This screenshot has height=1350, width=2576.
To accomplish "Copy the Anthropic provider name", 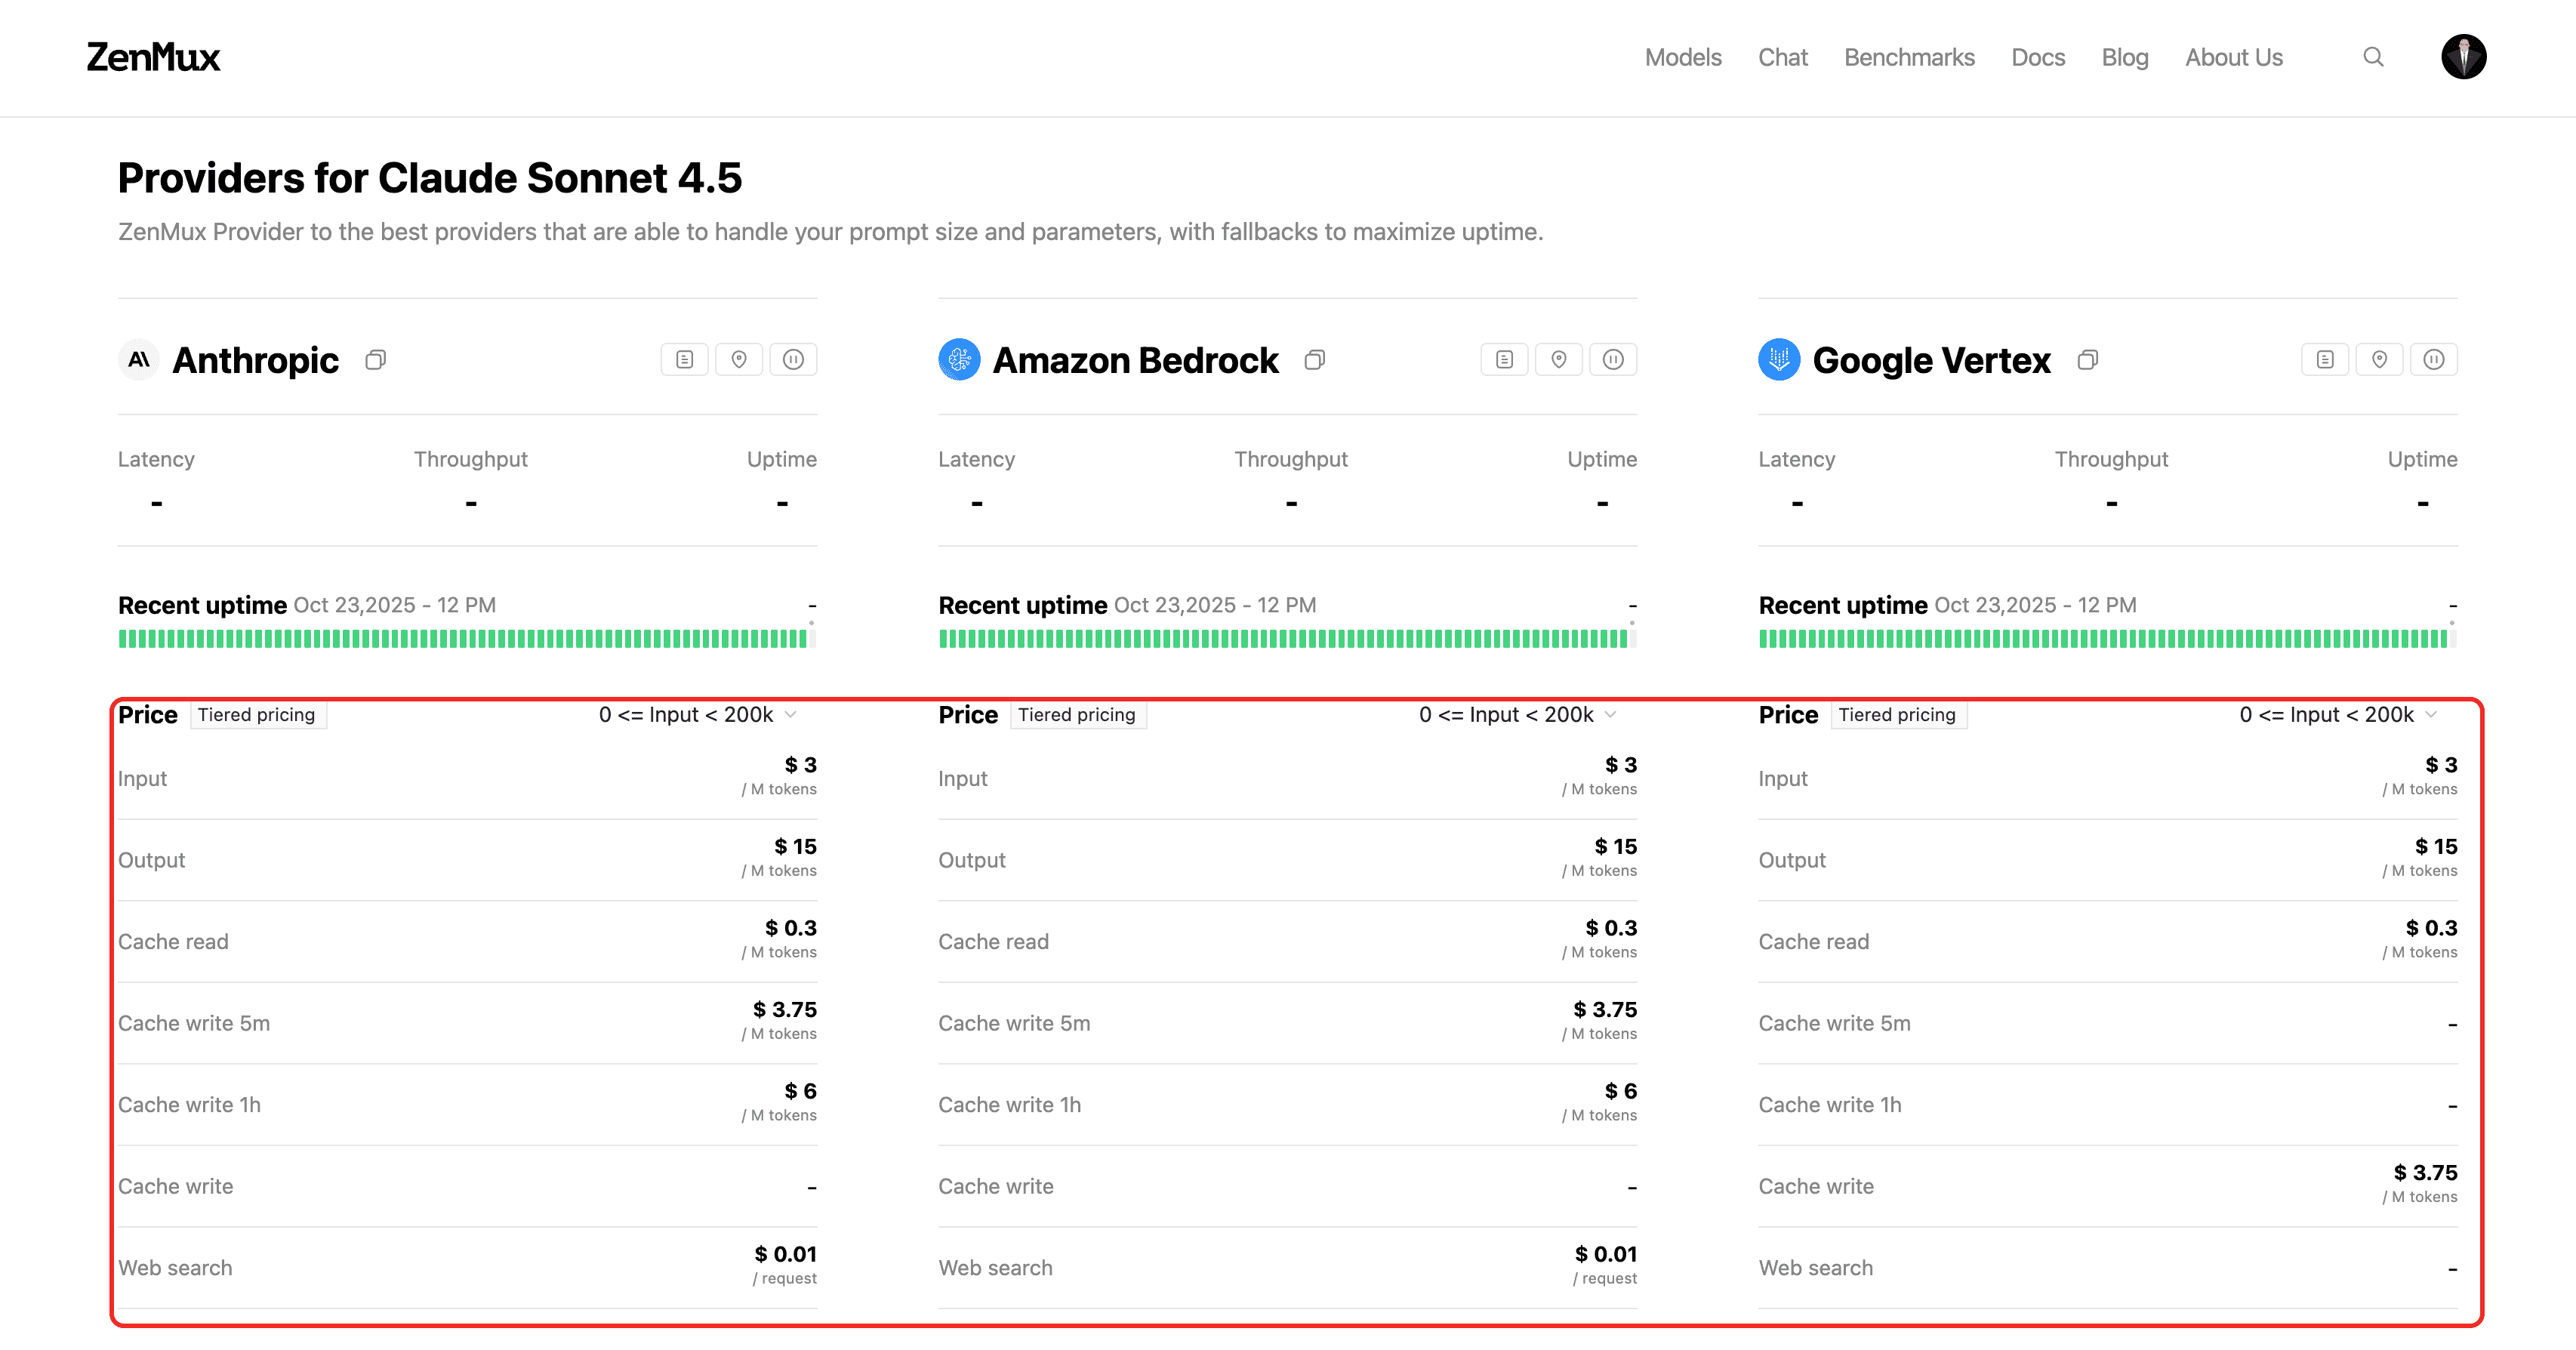I will pyautogui.click(x=375, y=360).
